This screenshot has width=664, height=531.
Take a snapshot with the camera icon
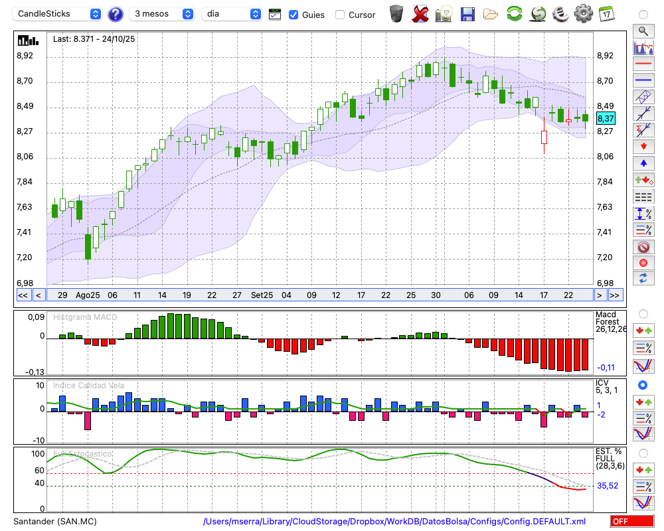(444, 14)
